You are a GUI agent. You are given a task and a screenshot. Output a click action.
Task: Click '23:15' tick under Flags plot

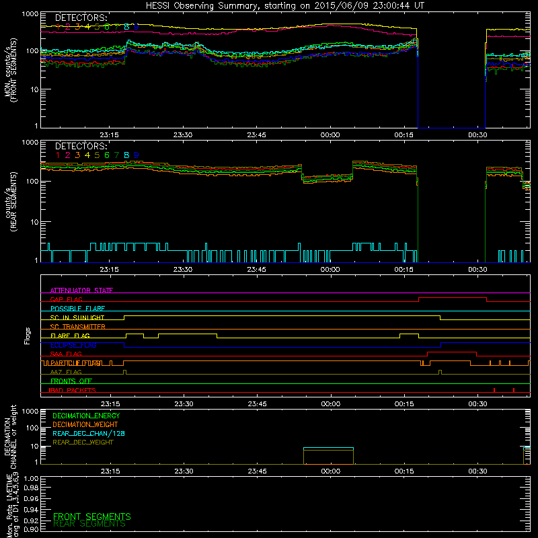tap(110, 404)
